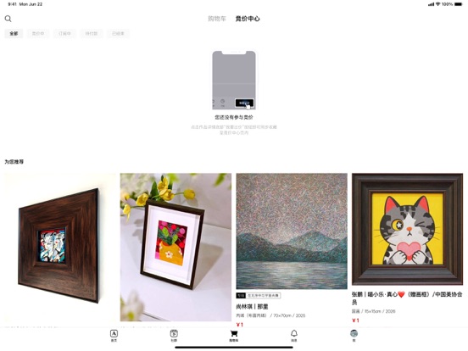Viewport: 468px width, 351px height.
Task: Filter by the last status chip
Action: coord(118,33)
